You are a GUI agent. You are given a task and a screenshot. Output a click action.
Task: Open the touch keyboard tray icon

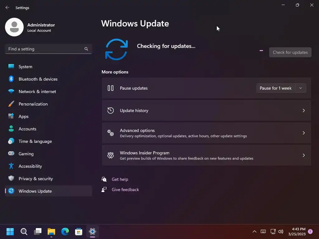263,232
